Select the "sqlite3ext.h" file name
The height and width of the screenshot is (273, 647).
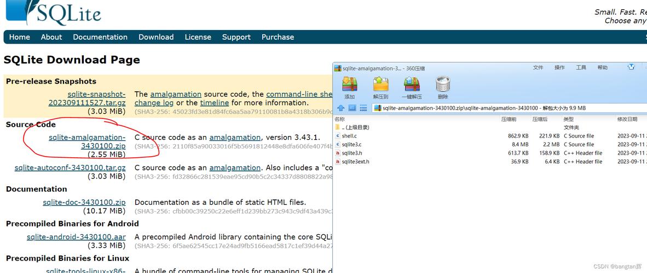[355, 162]
